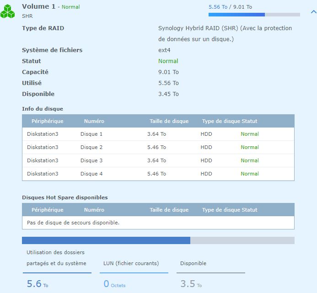317x293 pixels.
Task: Click the 0 Octets LUN value
Action: 114,284
